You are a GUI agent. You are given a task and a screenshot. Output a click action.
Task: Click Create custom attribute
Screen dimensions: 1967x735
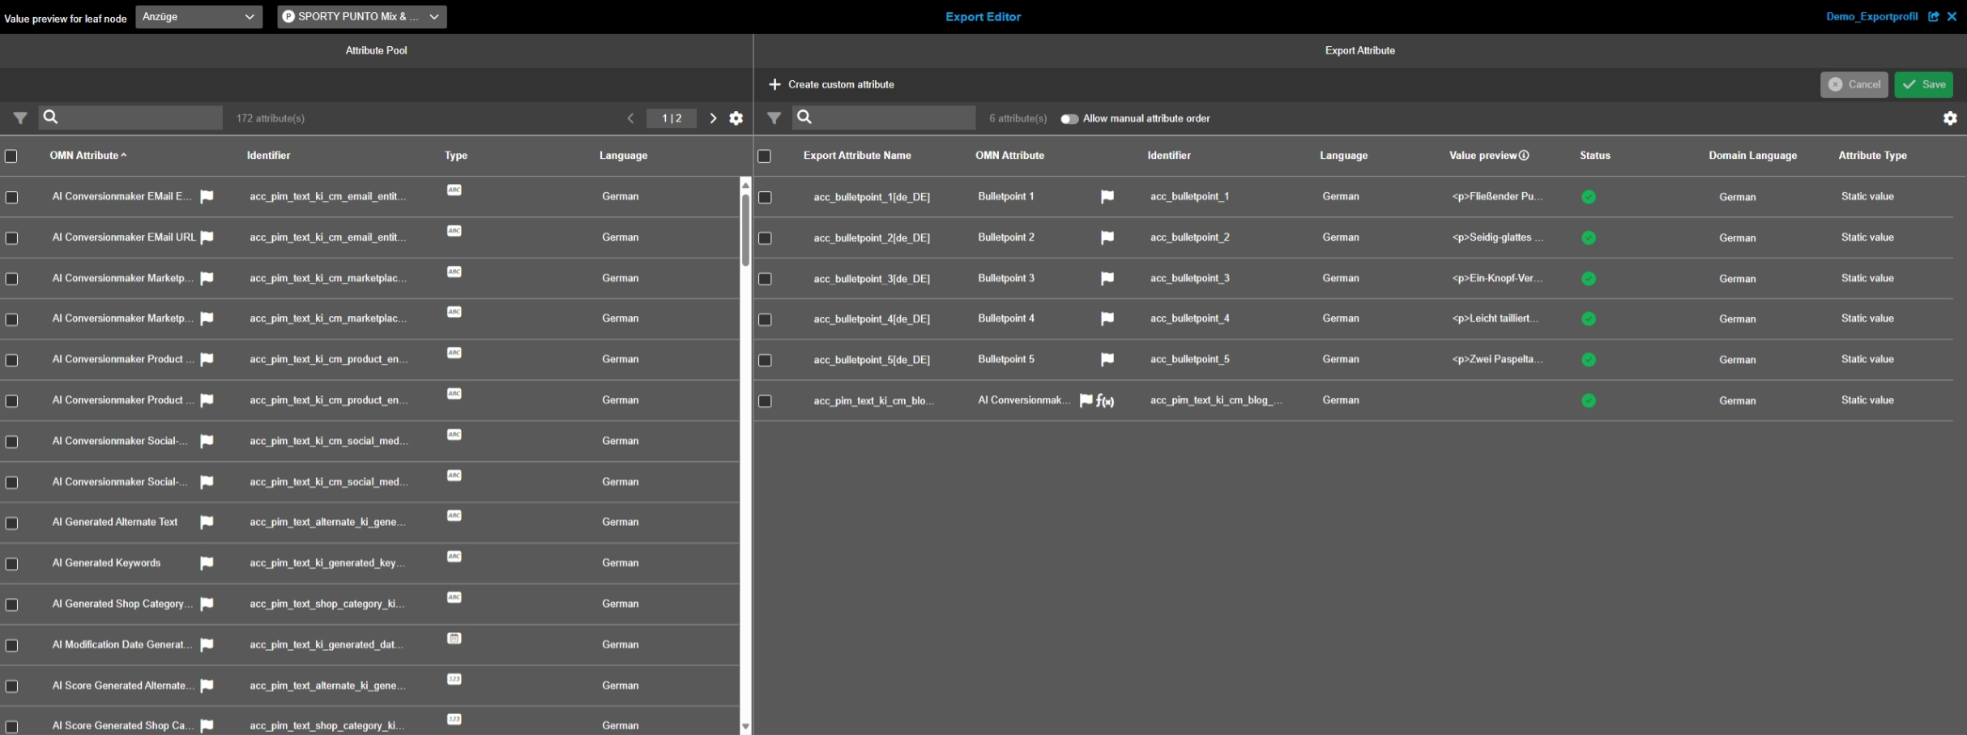831,84
